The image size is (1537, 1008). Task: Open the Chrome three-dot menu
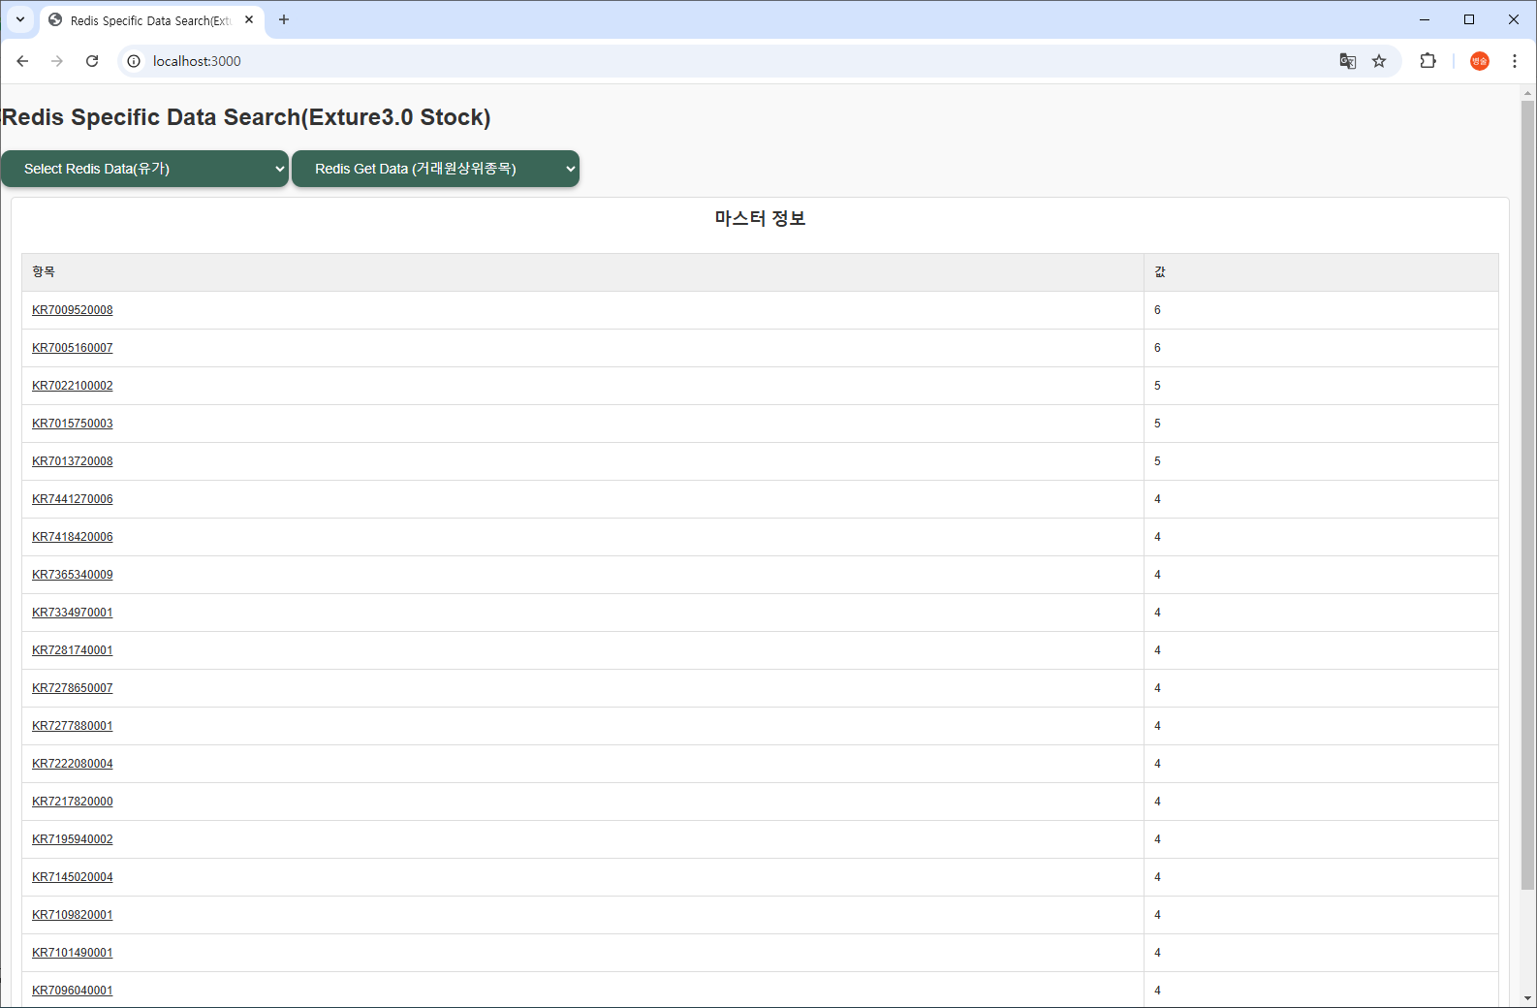(1515, 61)
